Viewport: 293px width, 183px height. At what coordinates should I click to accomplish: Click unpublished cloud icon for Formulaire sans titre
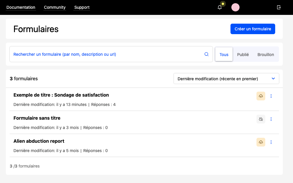(261, 119)
